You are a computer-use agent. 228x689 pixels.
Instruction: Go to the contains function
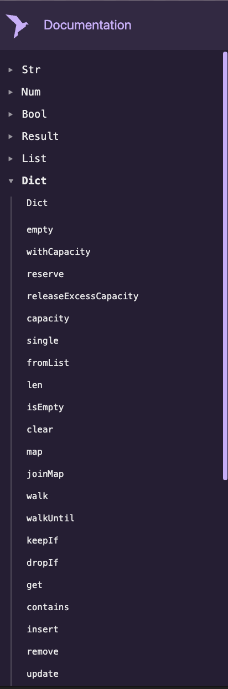(48, 607)
